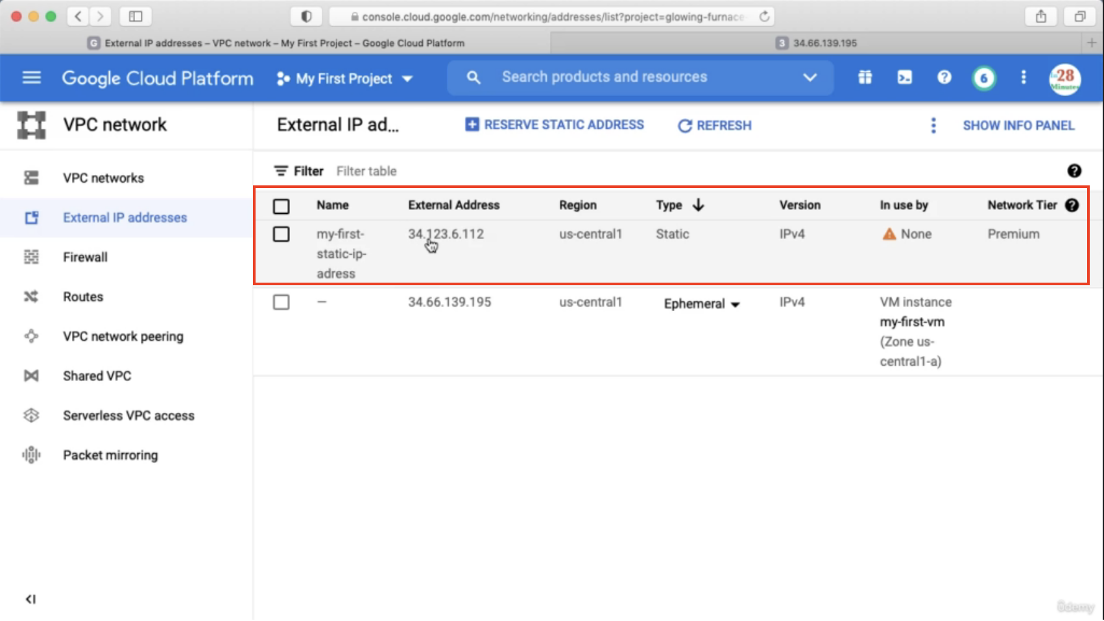
Task: Select the my-first-static-ip-adress row checkbox
Action: point(281,234)
